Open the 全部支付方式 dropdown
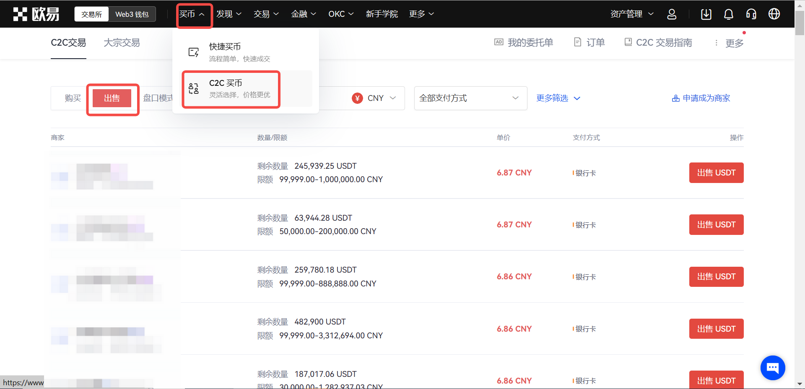 point(470,98)
